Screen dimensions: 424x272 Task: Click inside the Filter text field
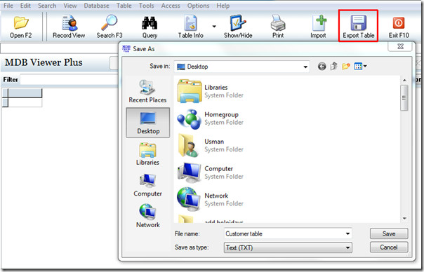tap(69, 80)
